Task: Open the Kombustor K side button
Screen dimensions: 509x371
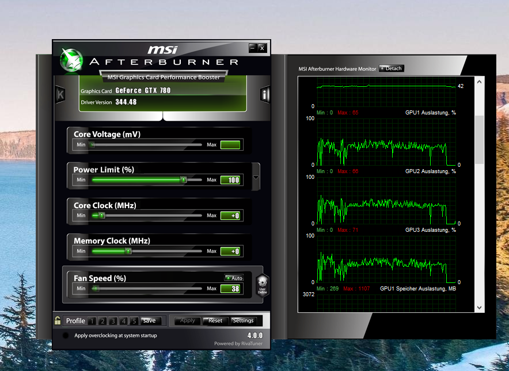Action: click(60, 94)
